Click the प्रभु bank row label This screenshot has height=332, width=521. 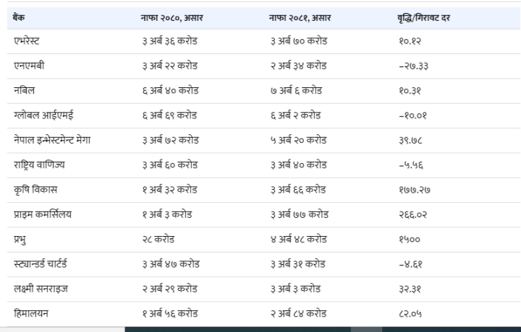20,239
